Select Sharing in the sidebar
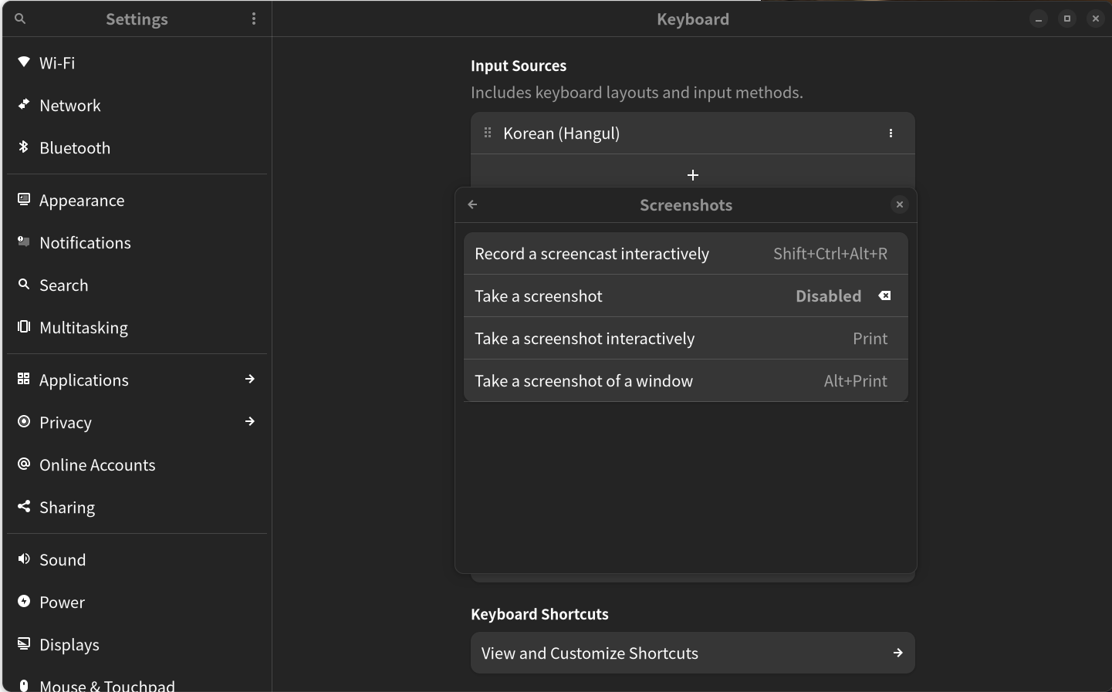Screen dimensions: 1112x692 click(137, 507)
